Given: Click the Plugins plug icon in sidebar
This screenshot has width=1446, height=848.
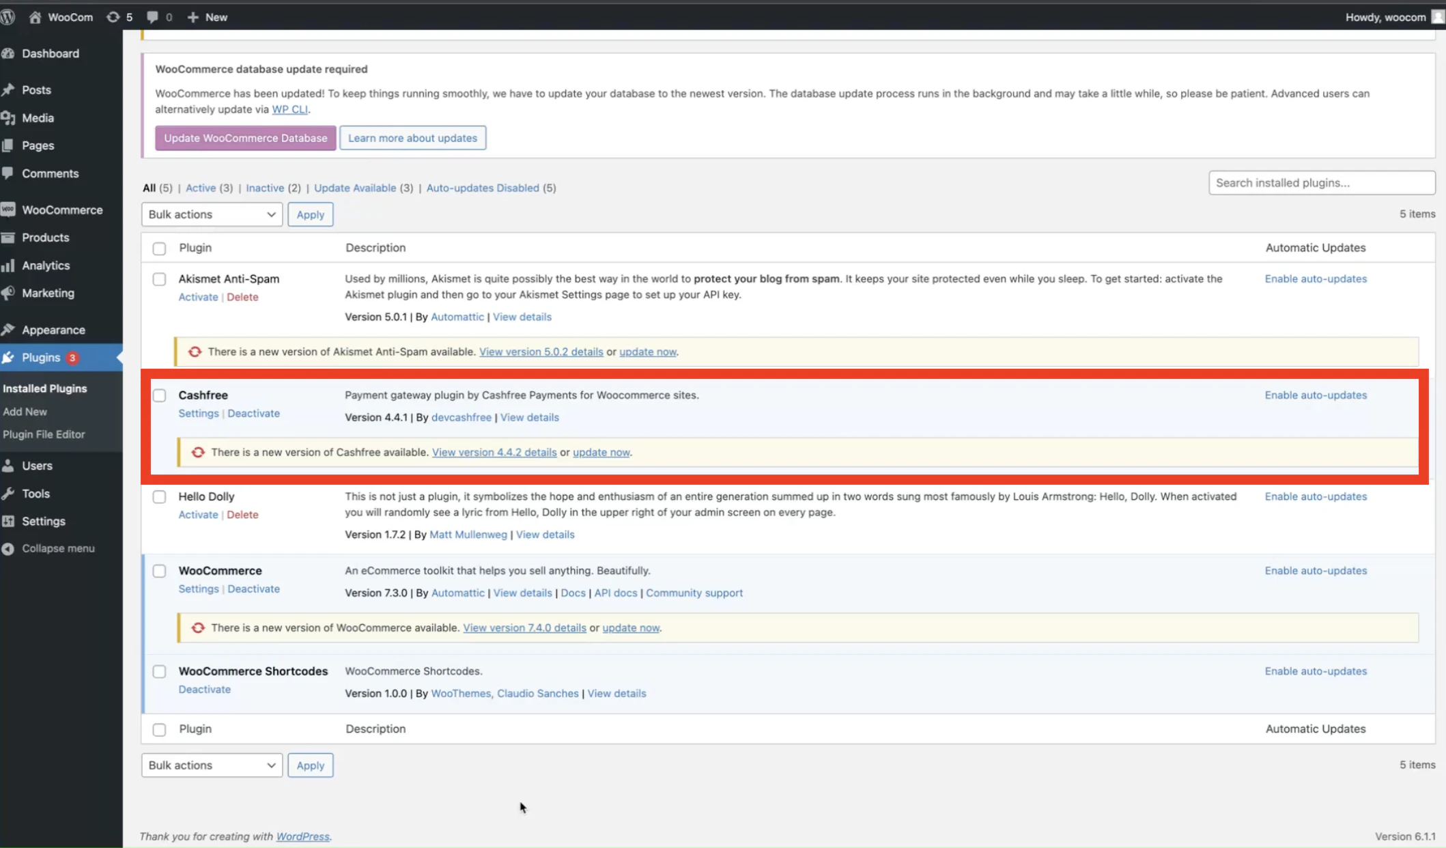Looking at the screenshot, I should pos(8,357).
